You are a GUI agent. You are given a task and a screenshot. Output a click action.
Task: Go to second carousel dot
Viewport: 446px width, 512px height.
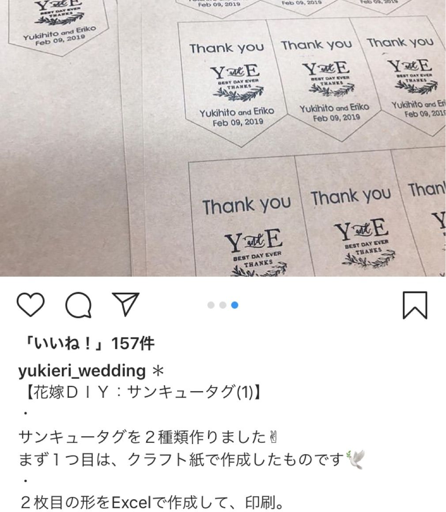[x=223, y=305]
